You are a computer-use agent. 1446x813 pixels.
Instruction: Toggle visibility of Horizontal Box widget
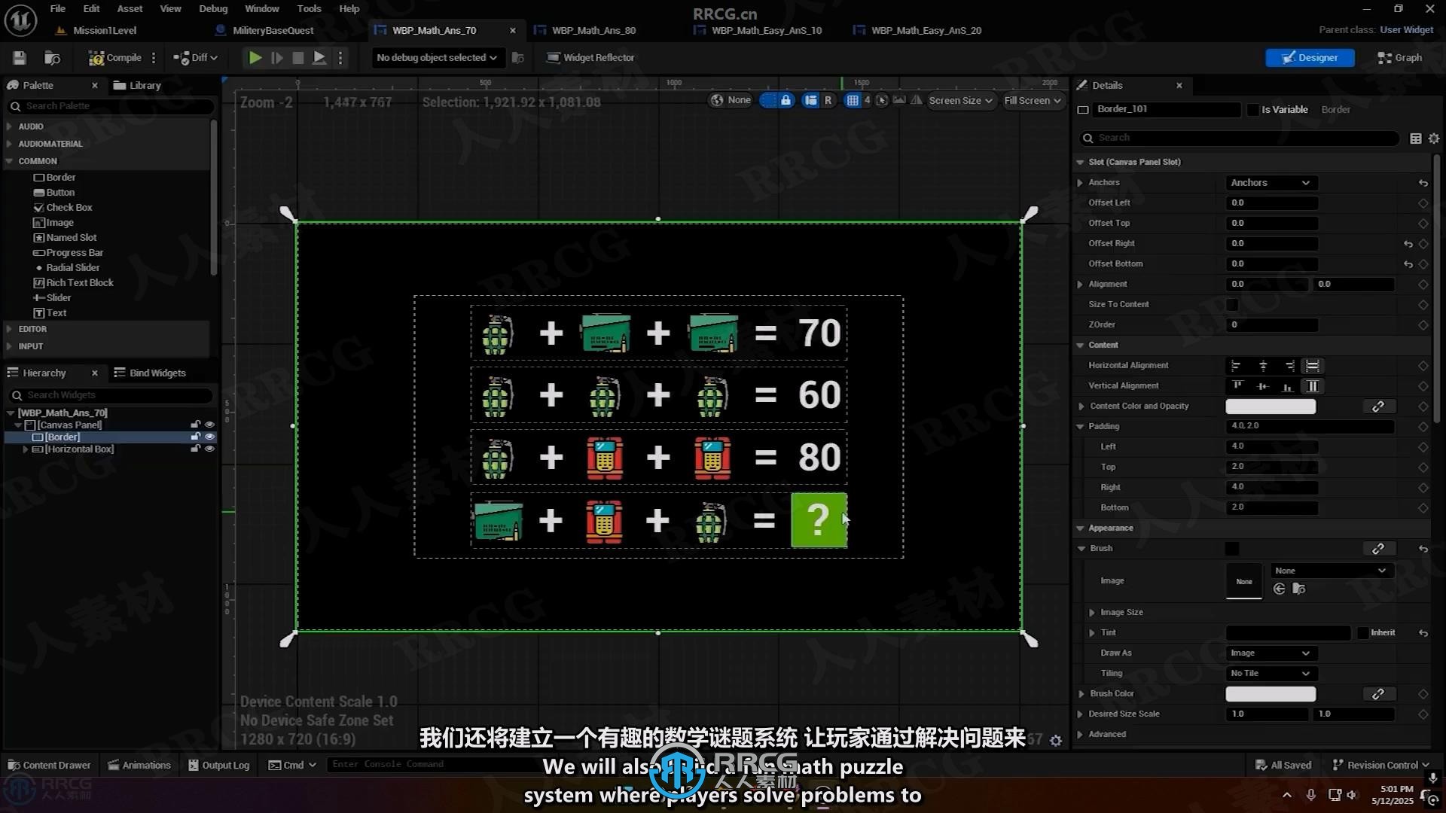click(210, 449)
